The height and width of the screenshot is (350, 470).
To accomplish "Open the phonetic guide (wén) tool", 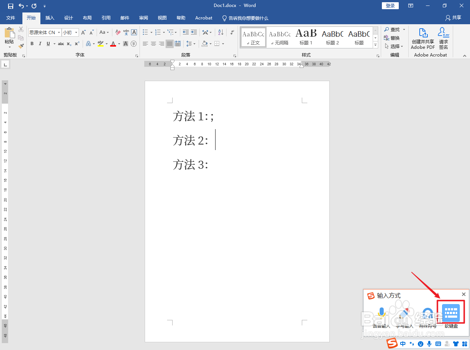I will pyautogui.click(x=126, y=32).
